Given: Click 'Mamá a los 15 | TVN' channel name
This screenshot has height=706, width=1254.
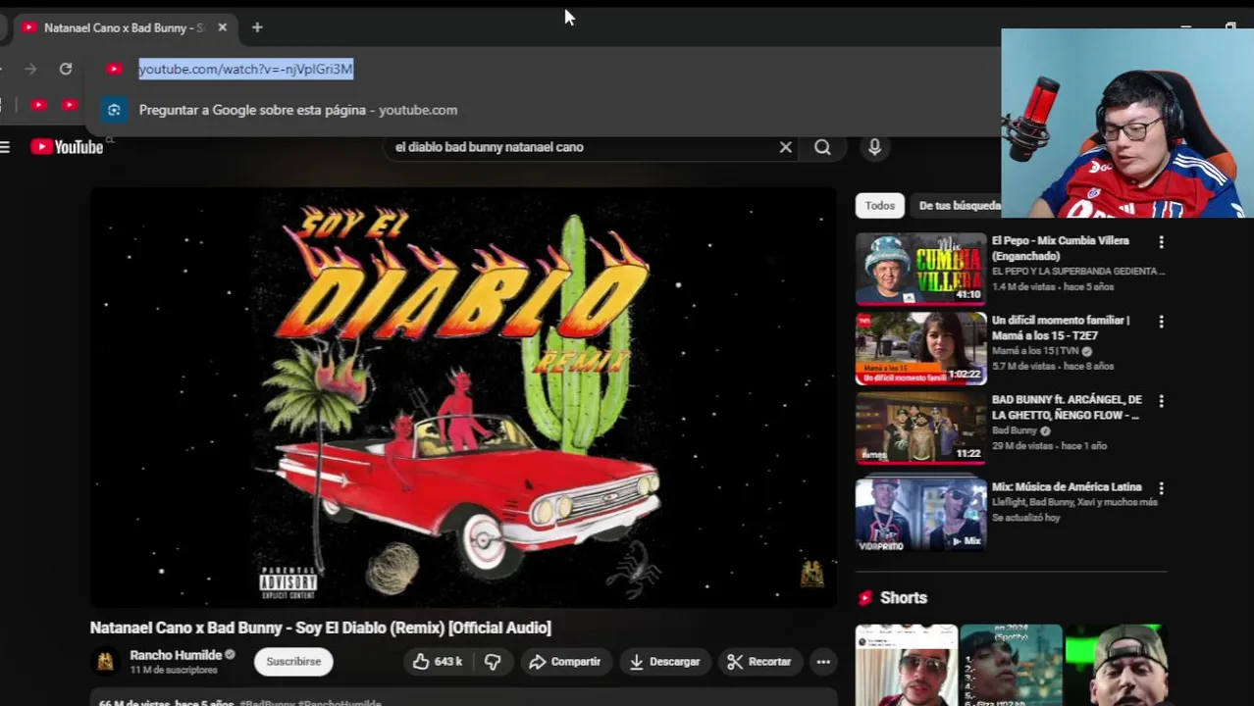Looking at the screenshot, I should click(x=1035, y=351).
